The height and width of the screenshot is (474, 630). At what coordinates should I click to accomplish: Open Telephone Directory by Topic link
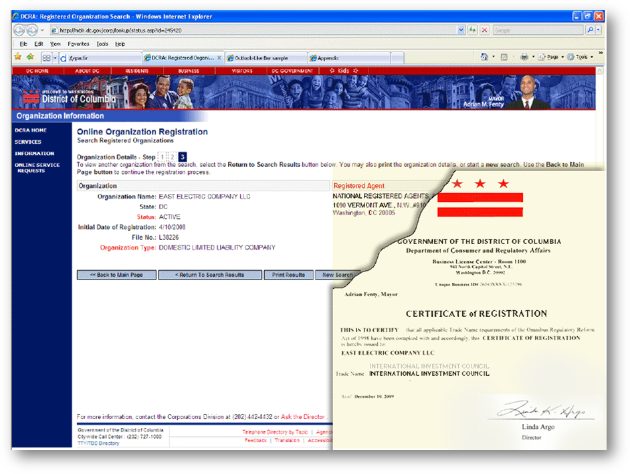pyautogui.click(x=275, y=432)
